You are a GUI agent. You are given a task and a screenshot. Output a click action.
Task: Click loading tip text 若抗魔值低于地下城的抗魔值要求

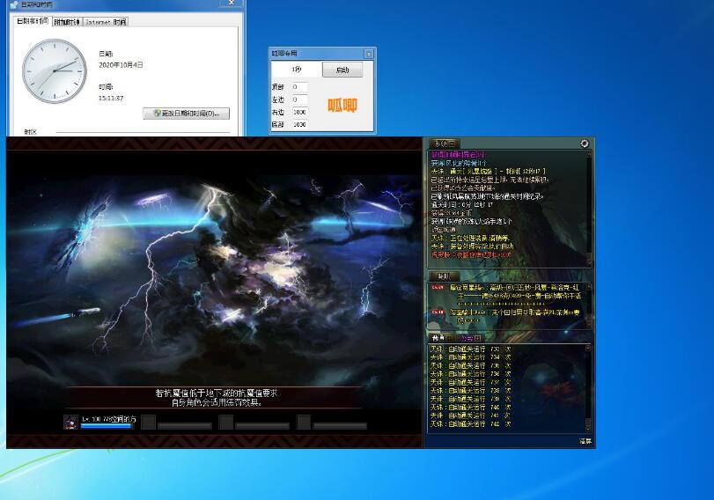pyautogui.click(x=217, y=393)
